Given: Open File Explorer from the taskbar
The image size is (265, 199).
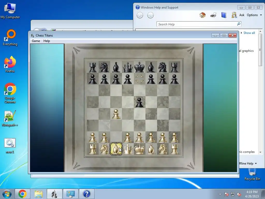Looking at the screenshot, I should [39, 194].
